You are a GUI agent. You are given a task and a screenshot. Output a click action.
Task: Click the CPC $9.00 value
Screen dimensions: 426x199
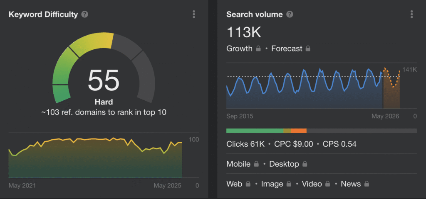tap(293, 144)
